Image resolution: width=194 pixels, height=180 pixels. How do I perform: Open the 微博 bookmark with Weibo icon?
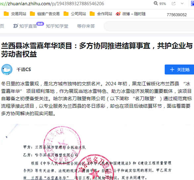point(131,14)
